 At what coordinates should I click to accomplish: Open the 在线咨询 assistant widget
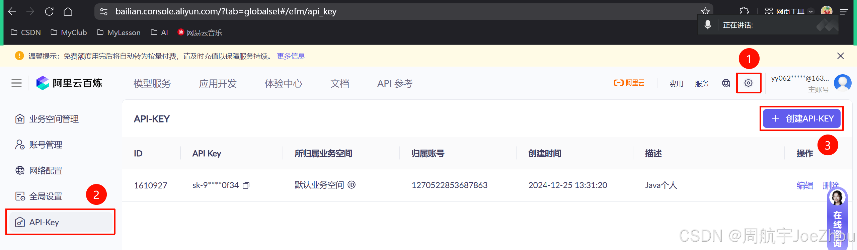[x=837, y=219]
